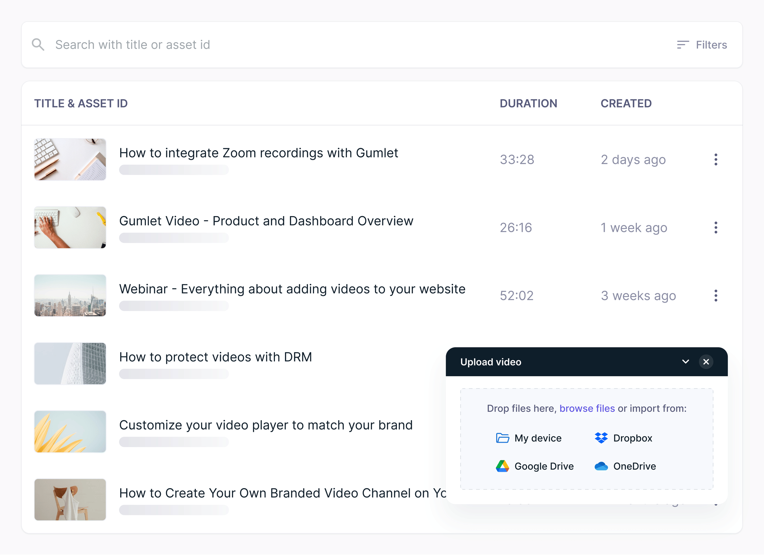Screen dimensions: 764x555
Task: Select the TITLE & ASSET ID header
Action: tap(81, 103)
